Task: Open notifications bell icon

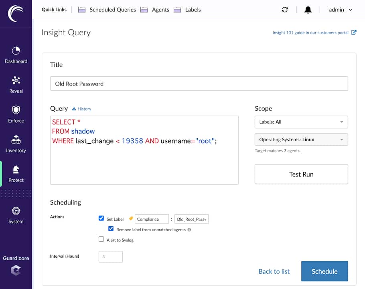Action: tap(308, 10)
